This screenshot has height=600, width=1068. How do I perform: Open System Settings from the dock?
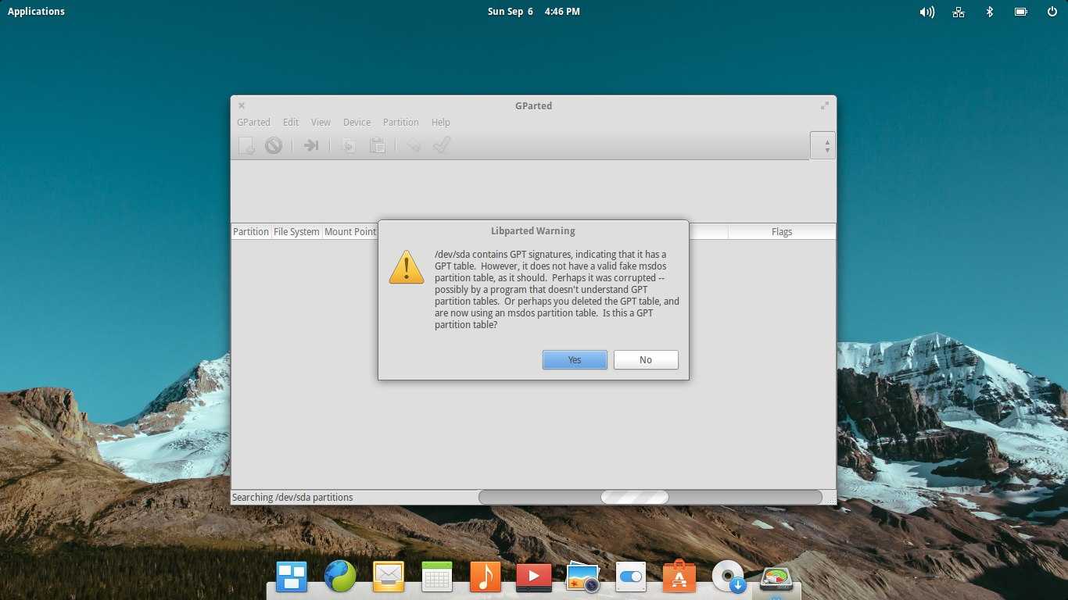(631, 577)
